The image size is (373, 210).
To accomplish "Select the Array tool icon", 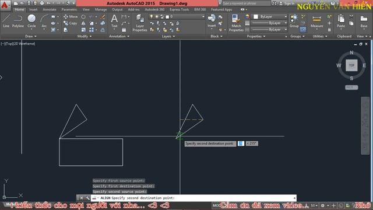I will [x=92, y=30].
